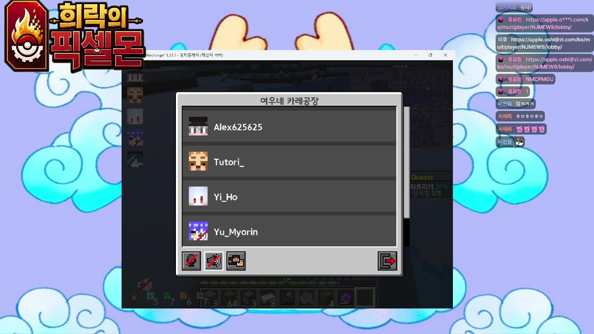594x334 pixels.
Task: Leave the voice chat group
Action: (x=387, y=261)
